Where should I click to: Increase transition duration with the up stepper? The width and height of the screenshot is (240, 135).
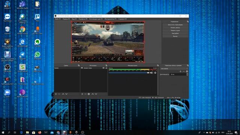point(187,74)
